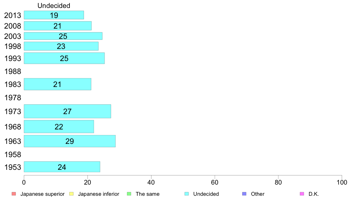This screenshot has width=350, height=217.
Task: Click the Japanese inferior yellow legend swatch
Action: (71, 194)
